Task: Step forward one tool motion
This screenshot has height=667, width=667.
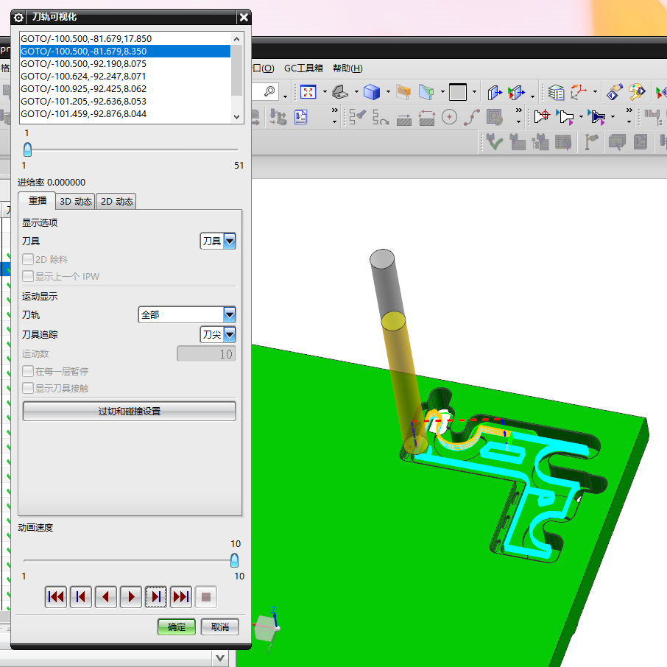Action: click(156, 597)
